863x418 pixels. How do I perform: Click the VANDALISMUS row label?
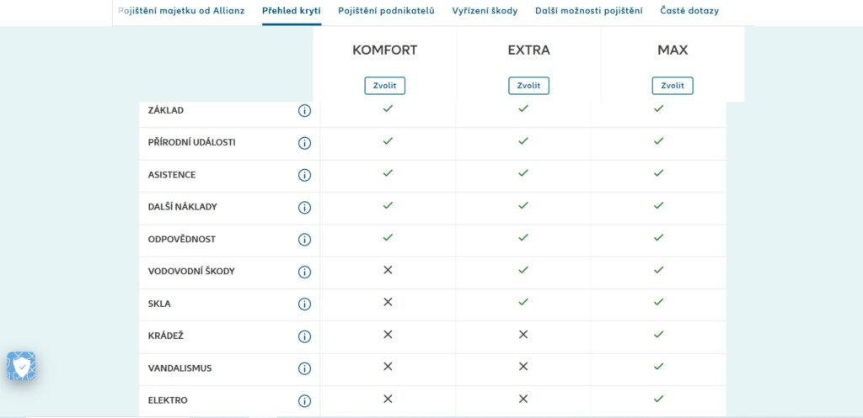(x=180, y=368)
